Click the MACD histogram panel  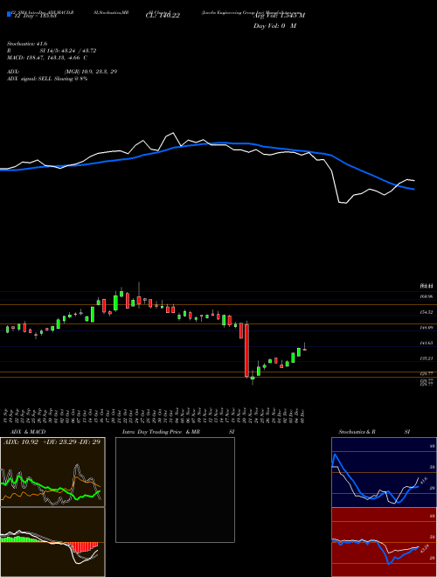[52, 542]
